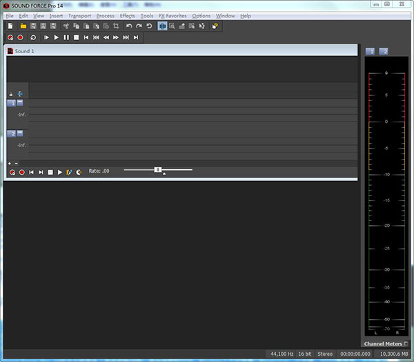Click the Record button in transport toolbar
Screen dimensions: 414x362
click(x=20, y=37)
